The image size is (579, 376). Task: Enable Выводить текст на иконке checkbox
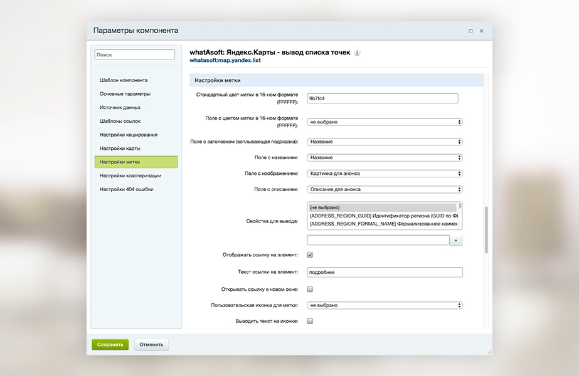point(310,321)
